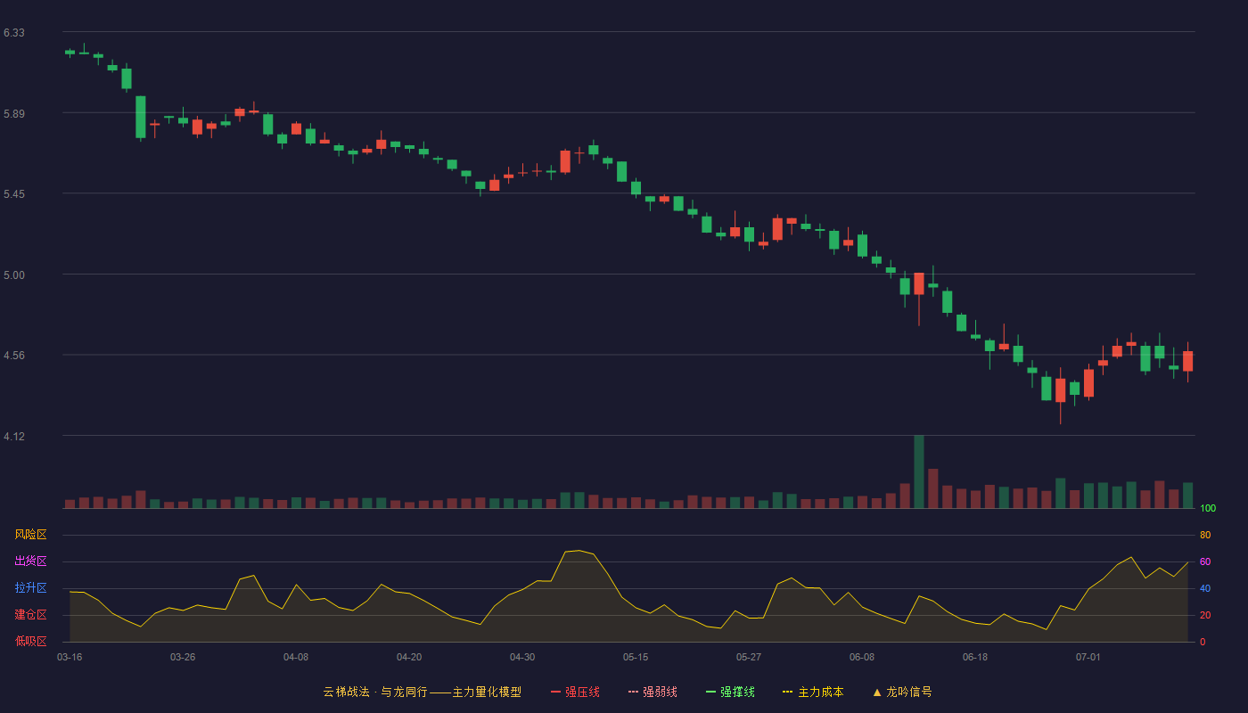
Task: Click the 80 indicator scale label
Action: (1205, 535)
